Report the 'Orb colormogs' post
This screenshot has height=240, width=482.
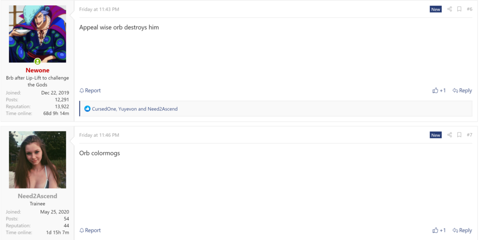click(90, 230)
